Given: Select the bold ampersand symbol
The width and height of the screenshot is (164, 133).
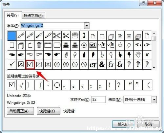Looking at the screenshot, I should point(102,65).
